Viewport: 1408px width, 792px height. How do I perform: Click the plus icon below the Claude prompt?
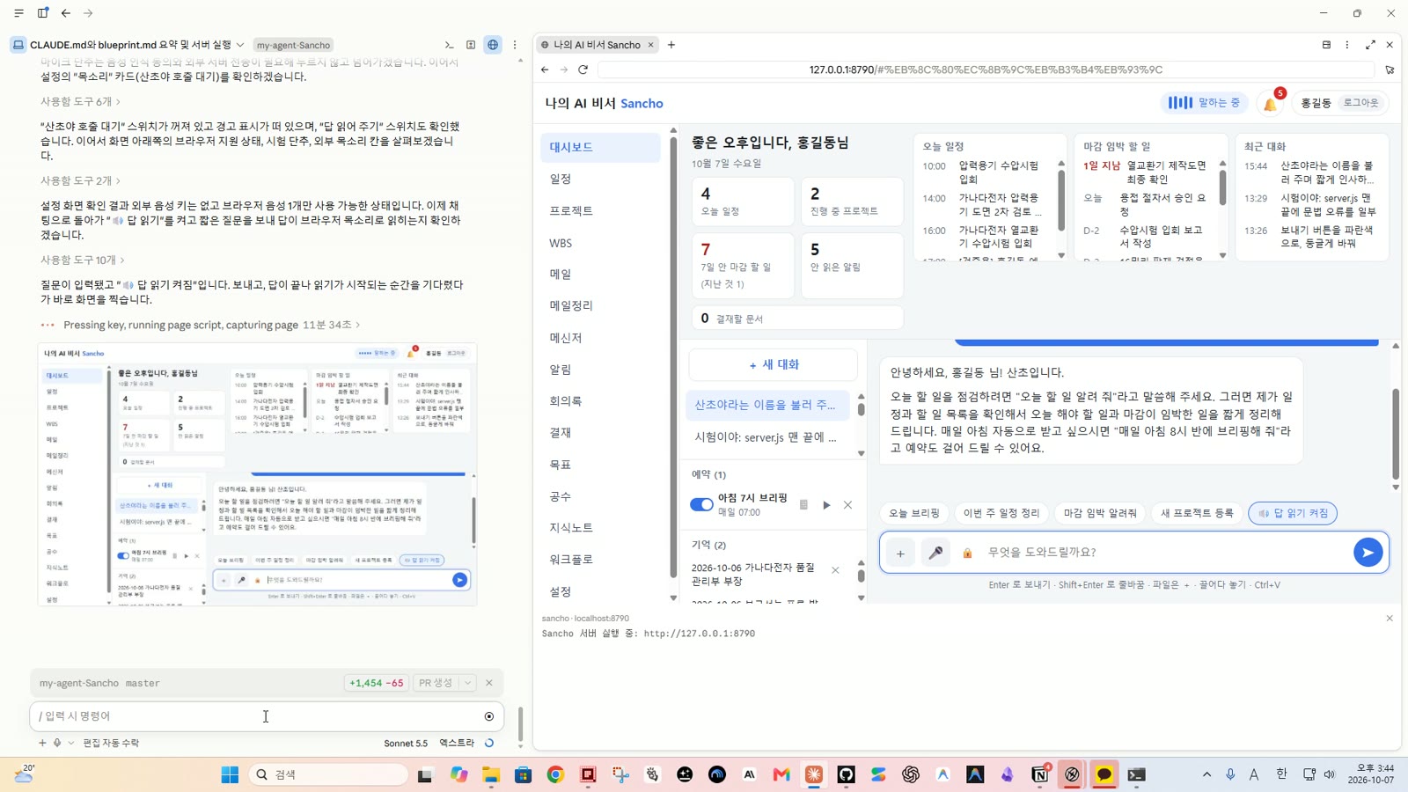coord(42,743)
